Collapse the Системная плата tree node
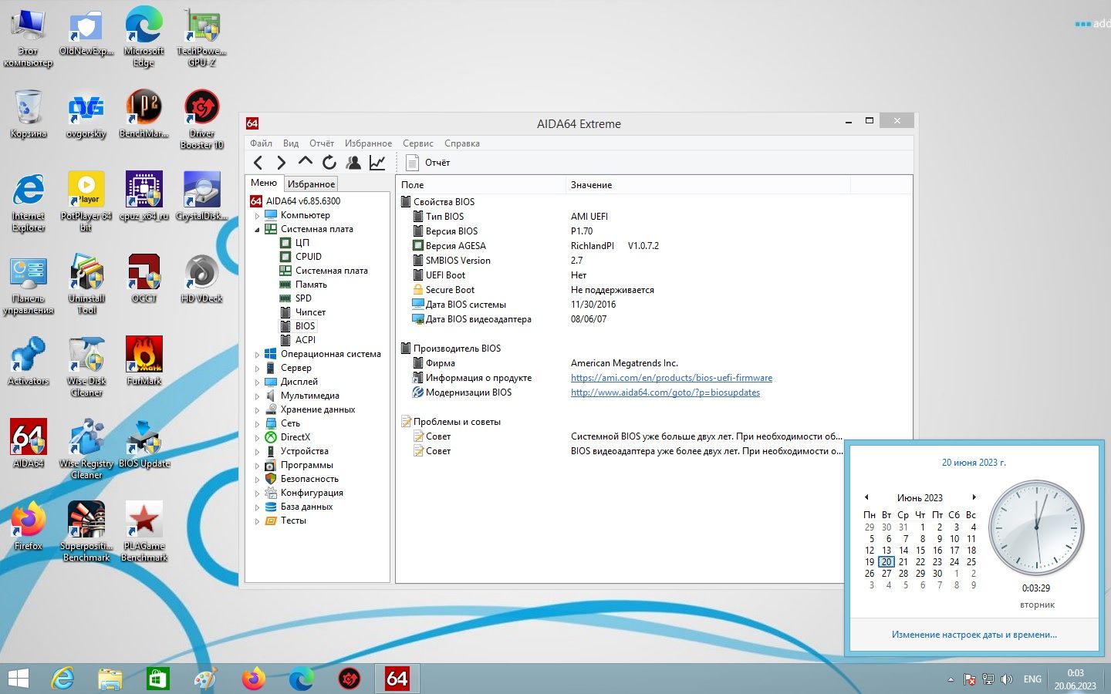 point(258,230)
